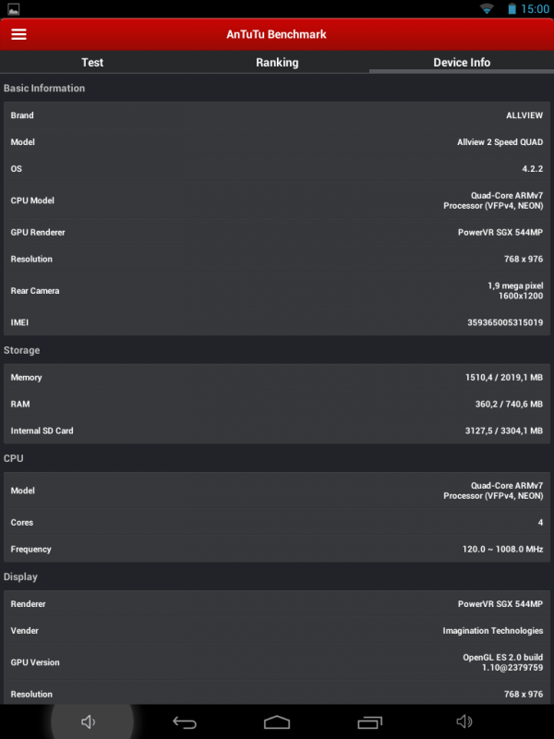Viewport: 554px width, 739px height.
Task: Tap the Android home navigation icon
Action: pos(277,721)
